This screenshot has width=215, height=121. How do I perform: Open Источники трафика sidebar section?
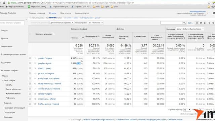(x=10, y=71)
